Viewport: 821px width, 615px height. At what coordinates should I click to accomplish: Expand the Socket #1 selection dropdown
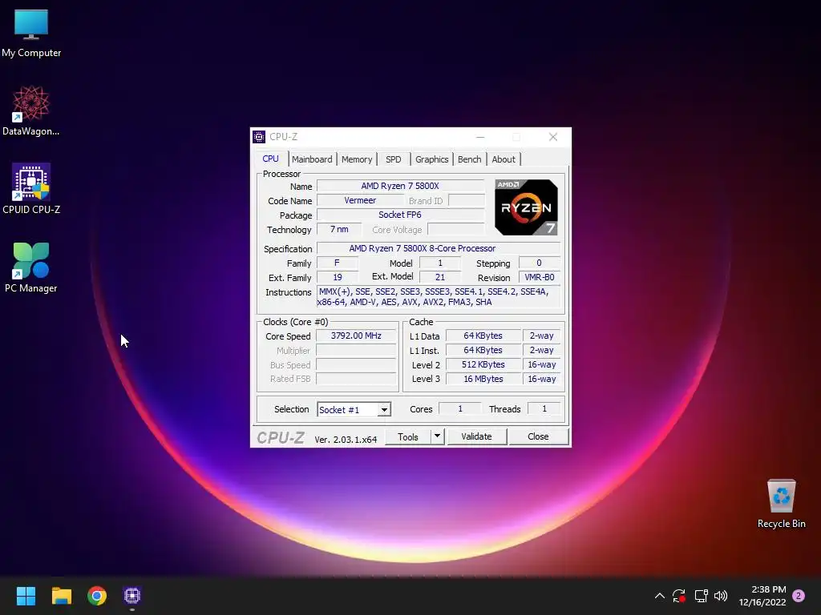pos(384,409)
